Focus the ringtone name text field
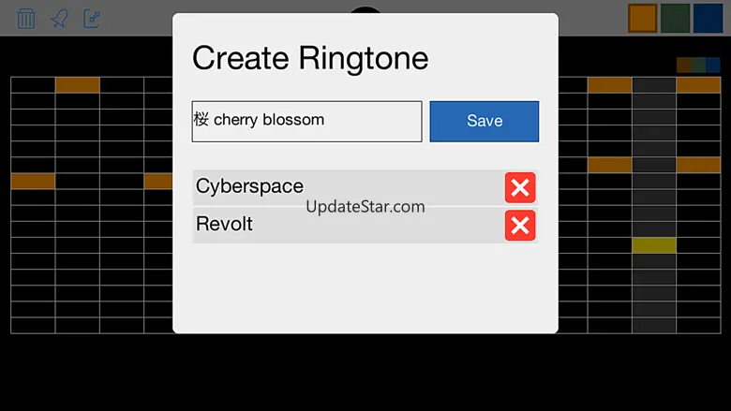The image size is (731, 411). 306,121
